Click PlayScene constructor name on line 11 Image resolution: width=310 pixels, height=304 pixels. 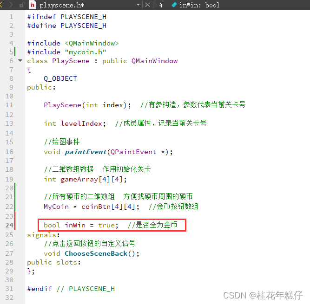pyautogui.click(x=62, y=105)
